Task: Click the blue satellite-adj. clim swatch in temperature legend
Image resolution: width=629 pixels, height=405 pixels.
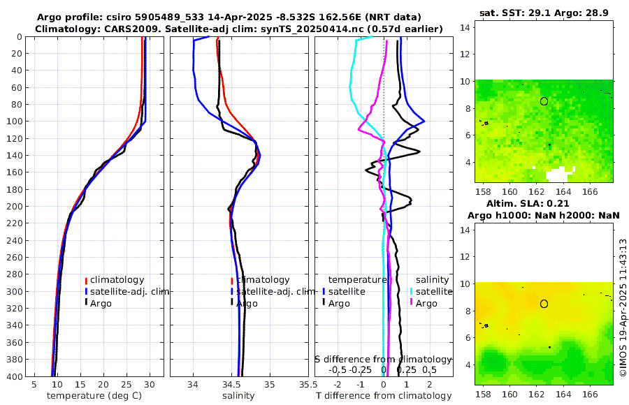Action: point(86,292)
